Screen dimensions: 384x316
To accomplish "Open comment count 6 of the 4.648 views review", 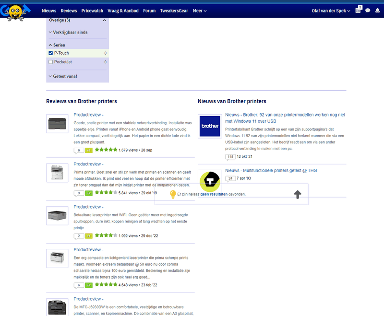I will pos(79,285).
